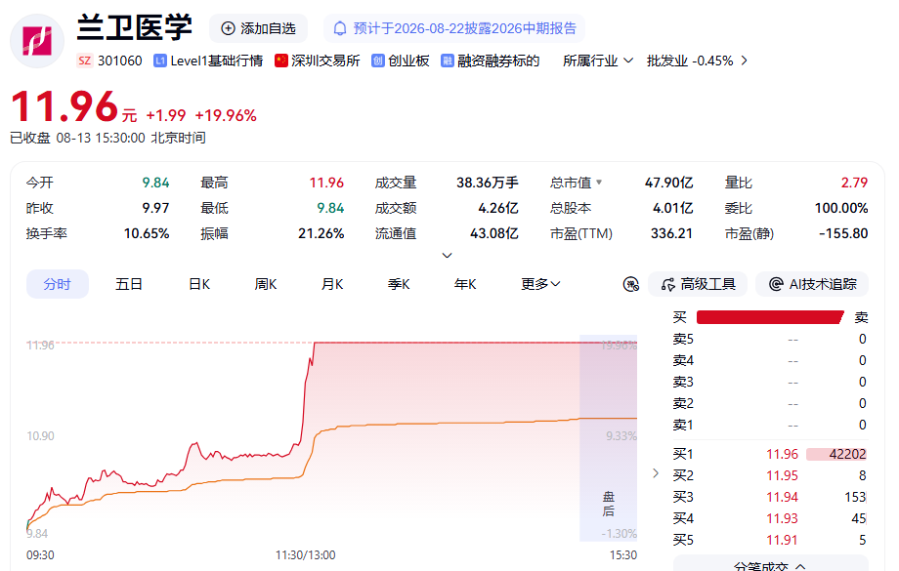Switch to the 五日 chart tab

128,284
